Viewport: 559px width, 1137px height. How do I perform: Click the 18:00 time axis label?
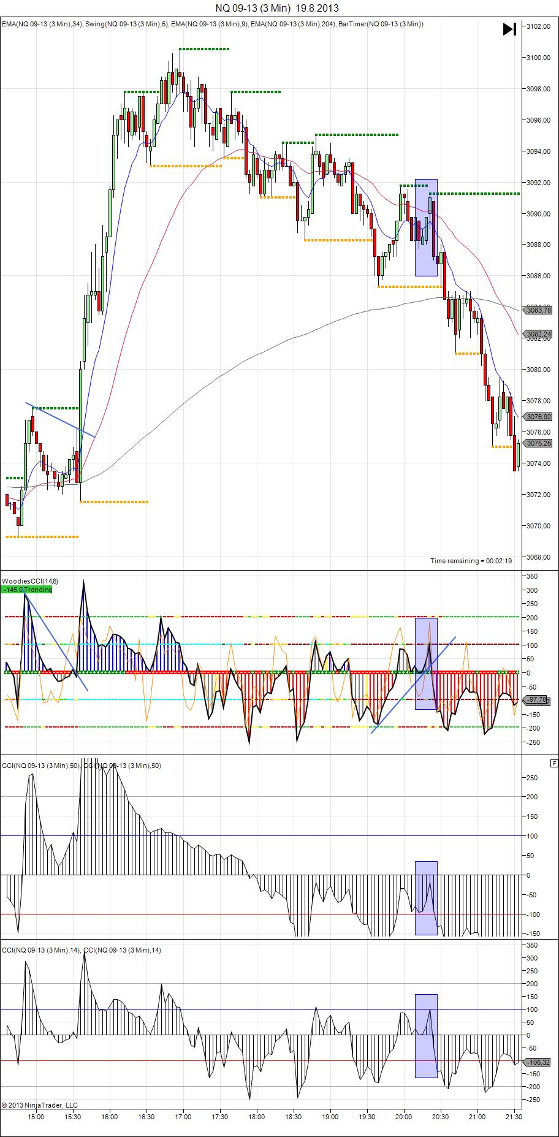pyautogui.click(x=257, y=1117)
